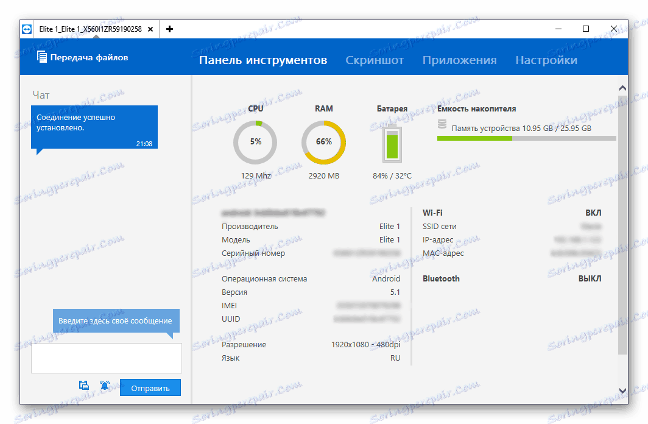The image size is (648, 424).
Task: Click the Введите здесь своё сообщение hint bubble
Action: (116, 320)
